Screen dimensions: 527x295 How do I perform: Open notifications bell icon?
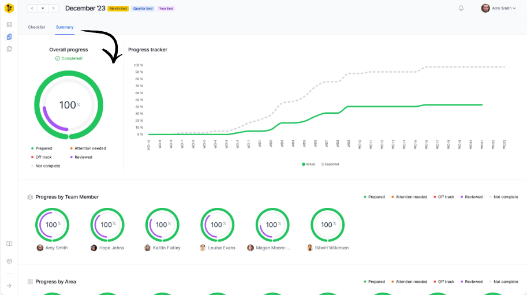coord(461,9)
